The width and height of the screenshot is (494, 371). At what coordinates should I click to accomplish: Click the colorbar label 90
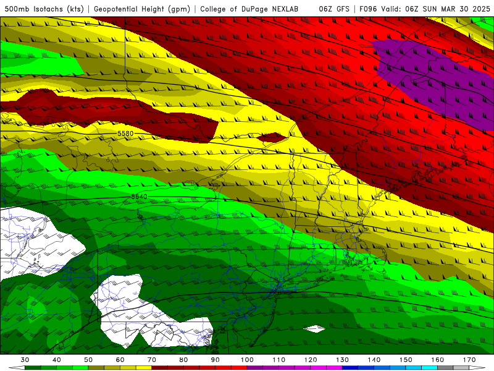pos(215,360)
